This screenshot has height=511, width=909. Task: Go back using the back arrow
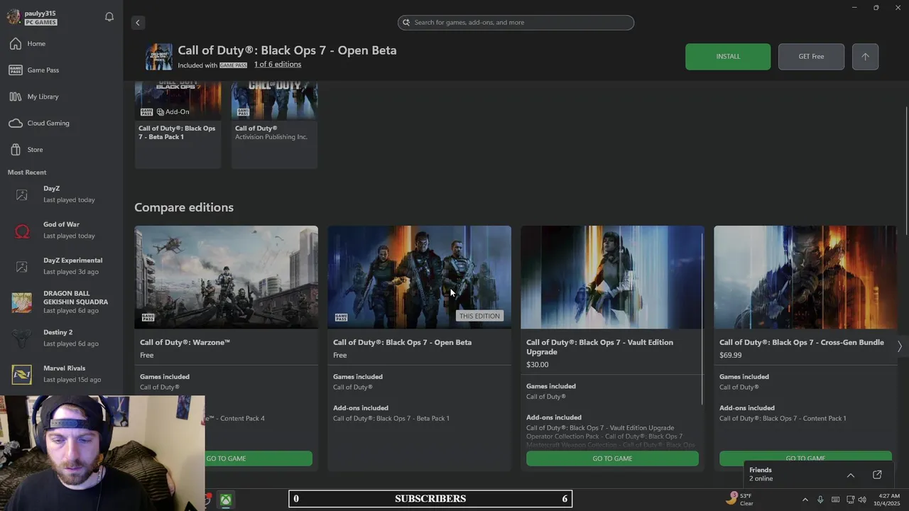138,23
